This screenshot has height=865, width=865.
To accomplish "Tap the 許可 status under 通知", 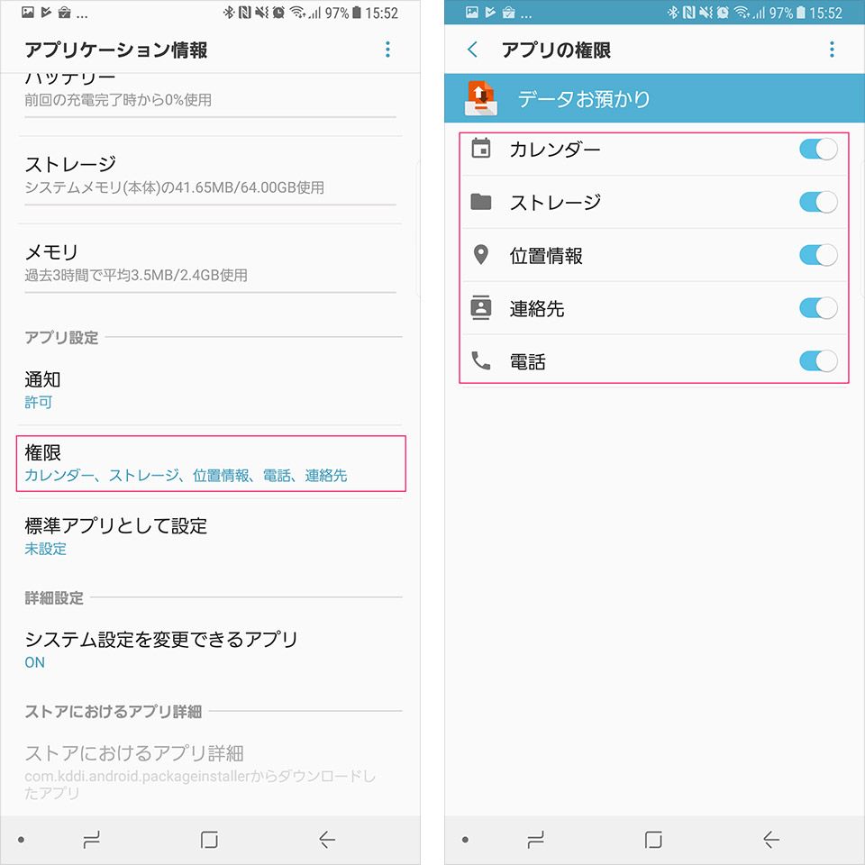I will (x=38, y=402).
